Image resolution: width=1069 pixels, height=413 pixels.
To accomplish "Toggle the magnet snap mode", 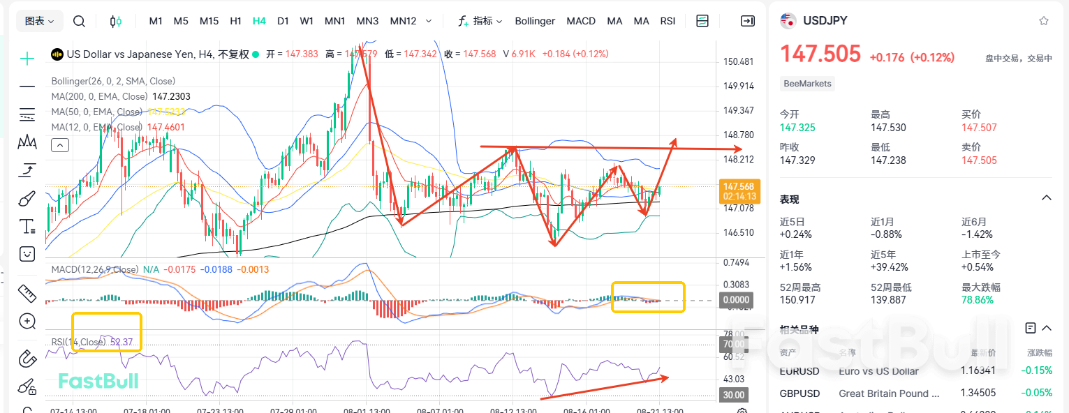I will tap(27, 358).
